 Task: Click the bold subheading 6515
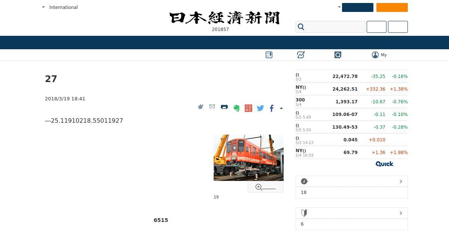coord(161,220)
